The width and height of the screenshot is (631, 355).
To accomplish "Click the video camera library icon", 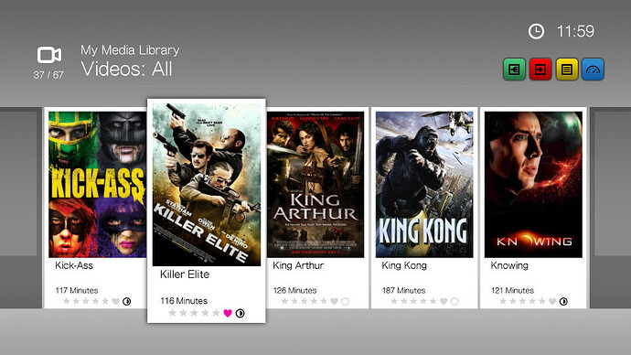I will click(x=49, y=55).
